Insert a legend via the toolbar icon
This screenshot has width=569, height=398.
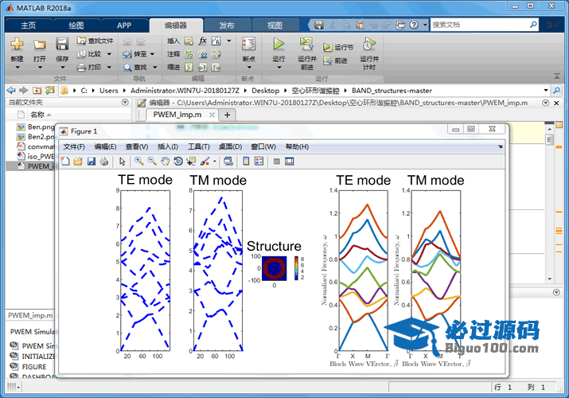pyautogui.click(x=259, y=162)
